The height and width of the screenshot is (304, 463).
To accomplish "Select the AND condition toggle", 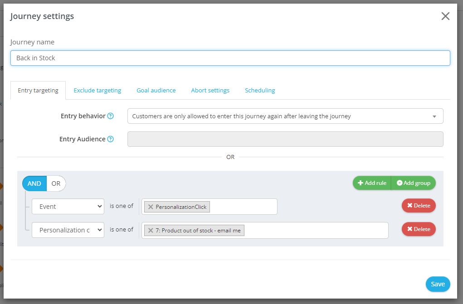I will [x=34, y=183].
